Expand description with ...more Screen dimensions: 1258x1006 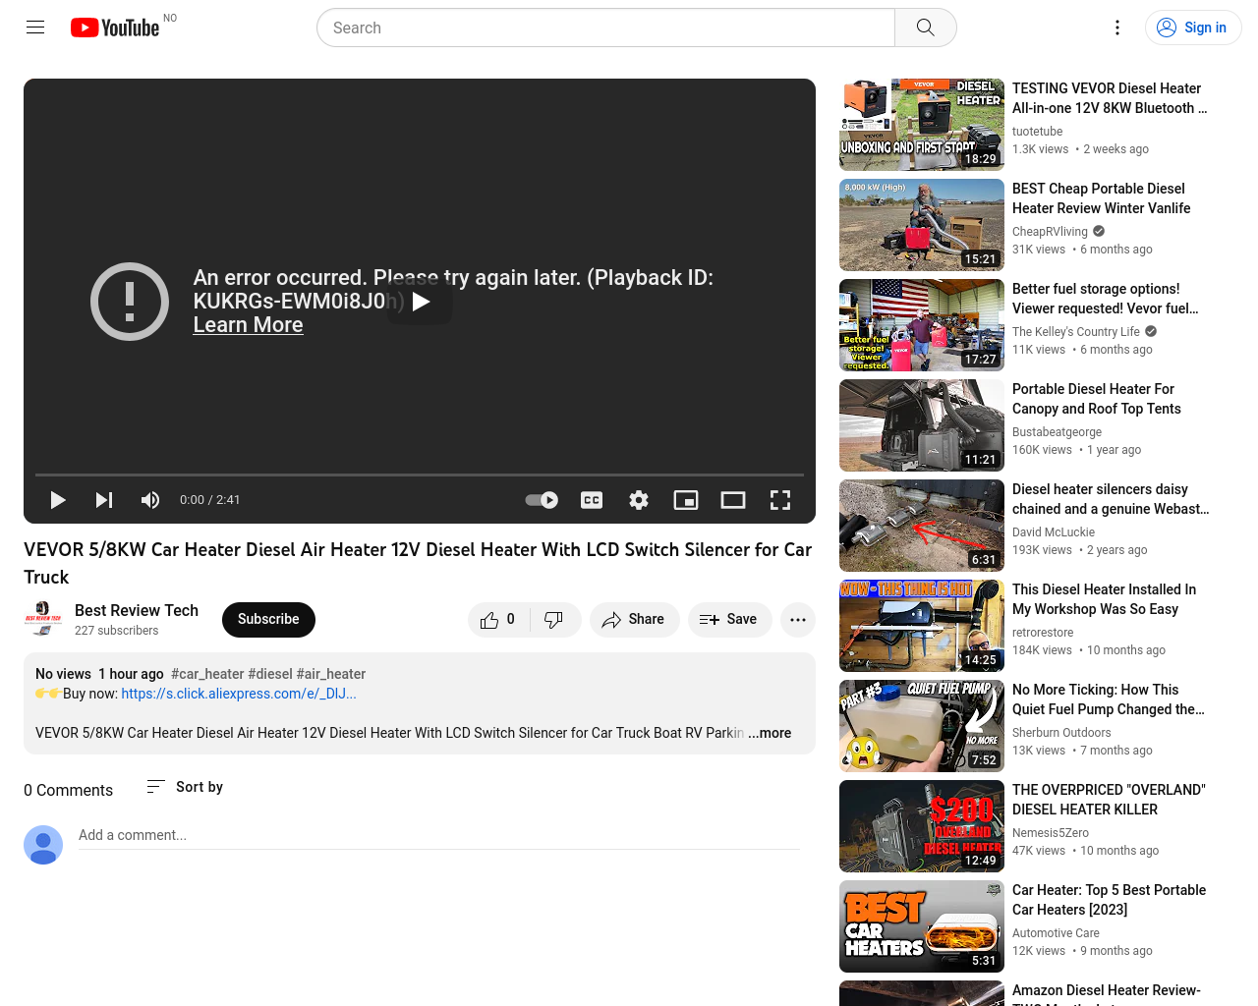tap(770, 733)
